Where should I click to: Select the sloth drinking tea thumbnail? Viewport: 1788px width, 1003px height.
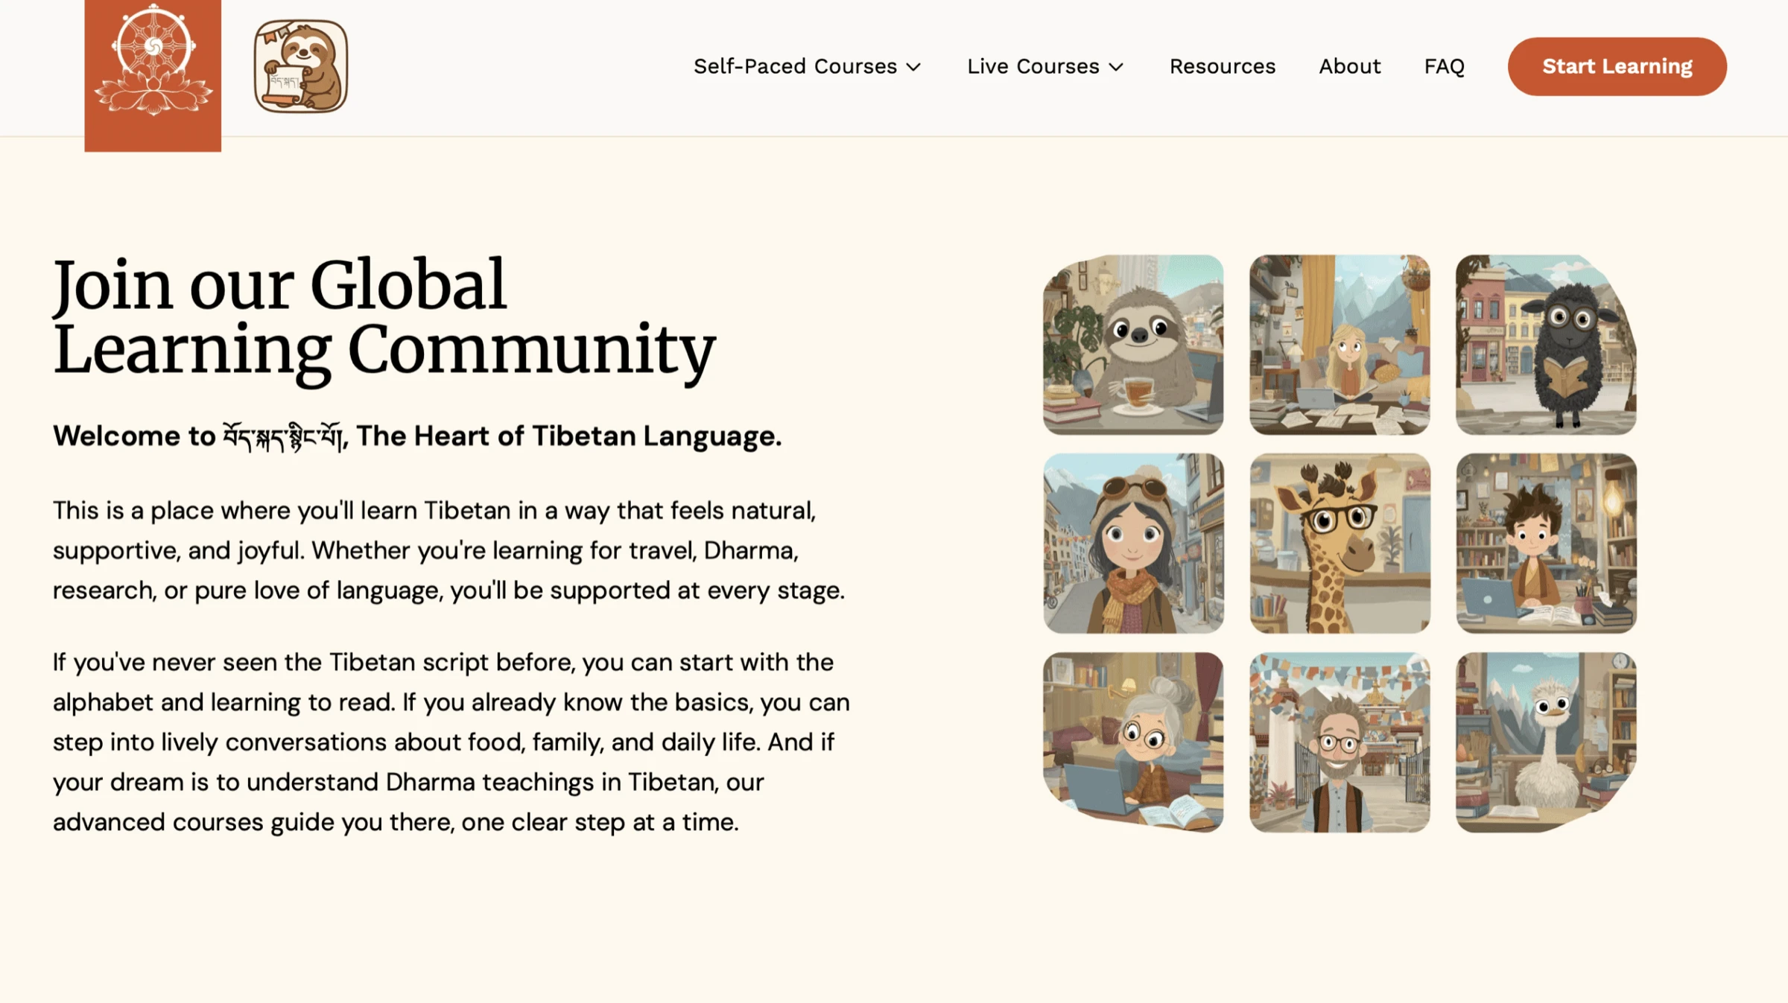click(x=1133, y=346)
